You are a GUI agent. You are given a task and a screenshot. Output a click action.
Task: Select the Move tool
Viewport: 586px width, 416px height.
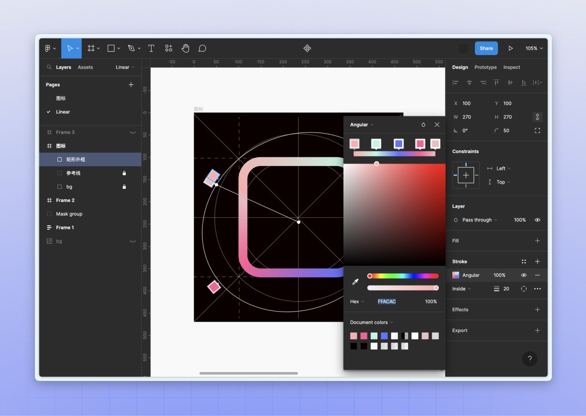tap(70, 48)
